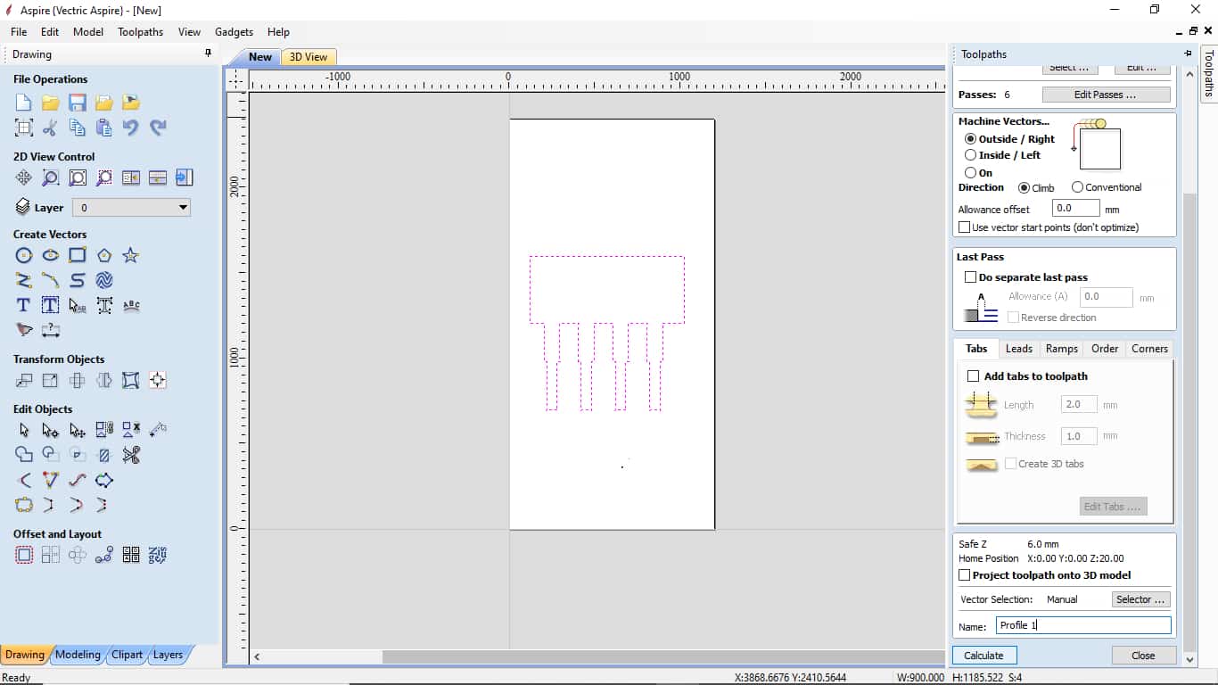Screen dimensions: 1218x685
Task: Select the Distort Object tool
Action: (131, 381)
